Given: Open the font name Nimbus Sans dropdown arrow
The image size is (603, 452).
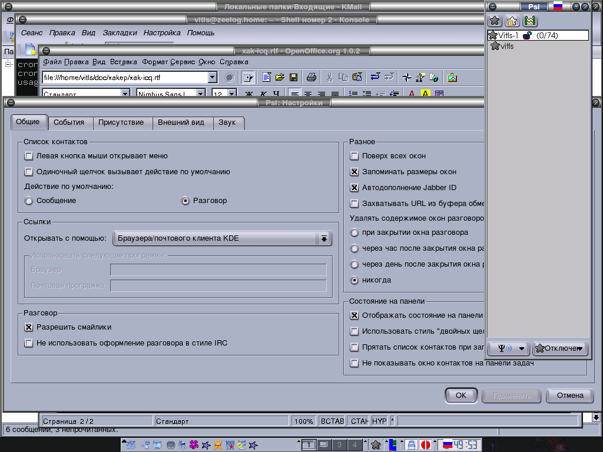Looking at the screenshot, I should pyautogui.click(x=200, y=94).
